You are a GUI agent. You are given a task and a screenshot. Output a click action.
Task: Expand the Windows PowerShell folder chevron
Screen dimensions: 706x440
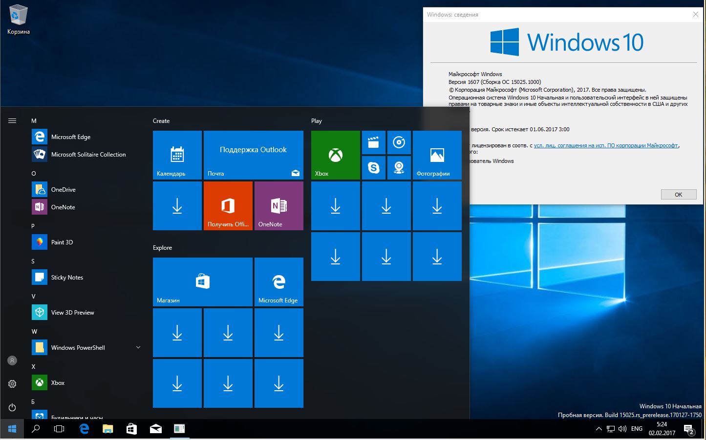pyautogui.click(x=138, y=347)
